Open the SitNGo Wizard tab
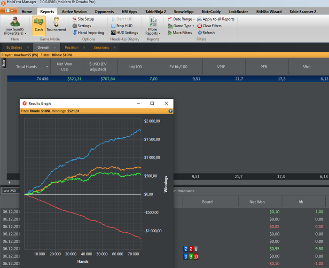Viewport: 329px width, 268px height. pos(269,12)
